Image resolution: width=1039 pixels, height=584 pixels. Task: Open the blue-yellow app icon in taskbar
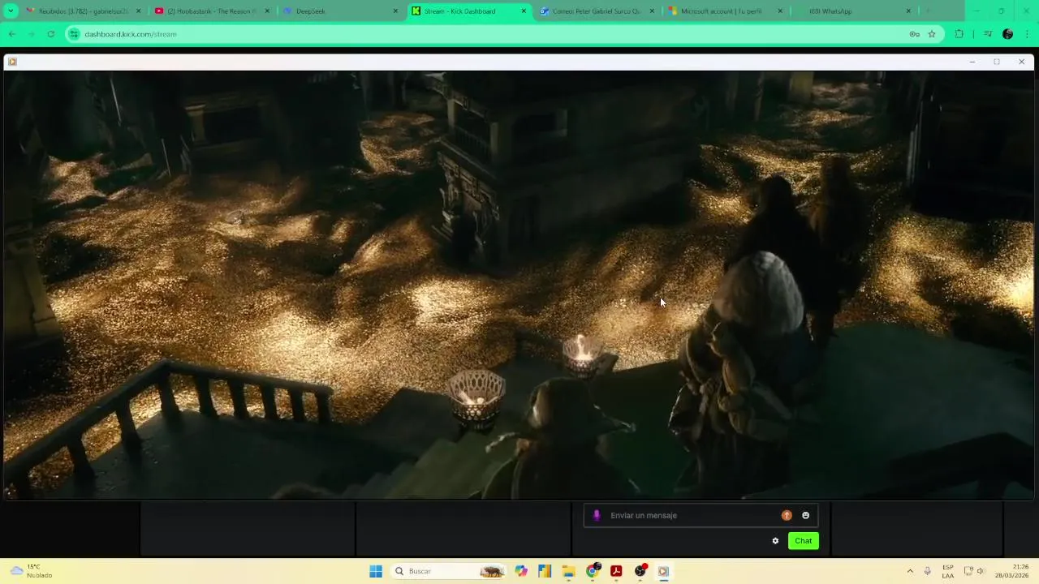coord(545,571)
